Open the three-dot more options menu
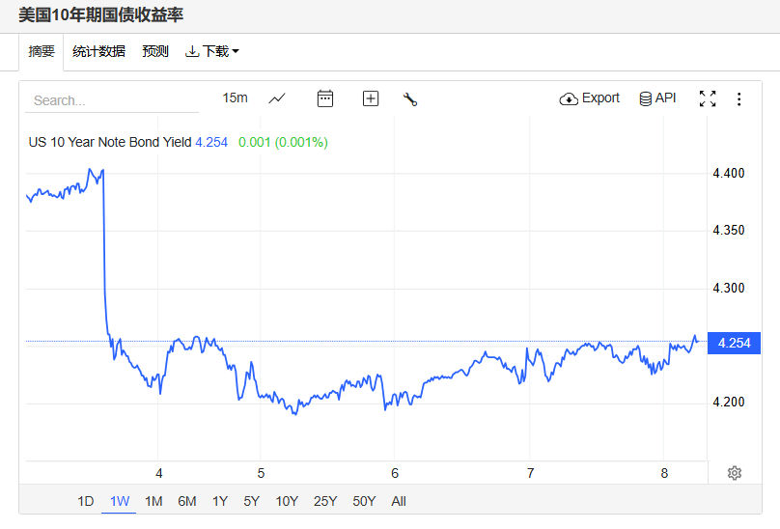 pos(739,98)
